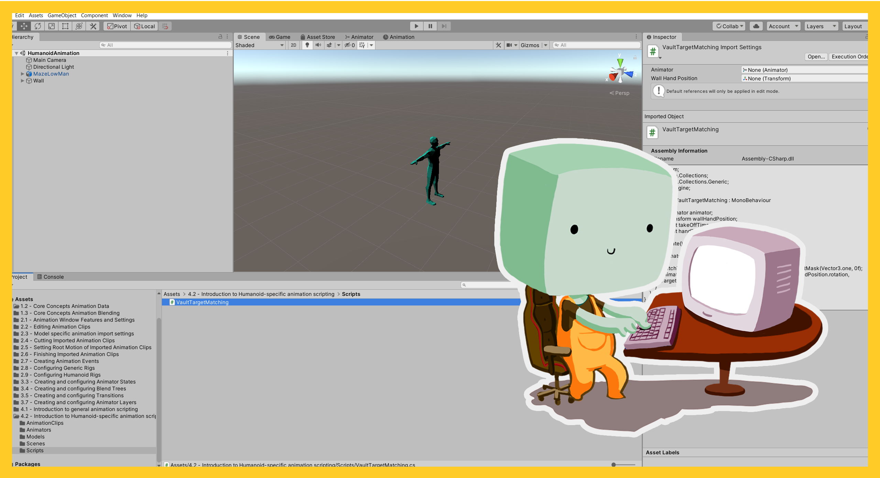Select the Move tool

[24, 26]
